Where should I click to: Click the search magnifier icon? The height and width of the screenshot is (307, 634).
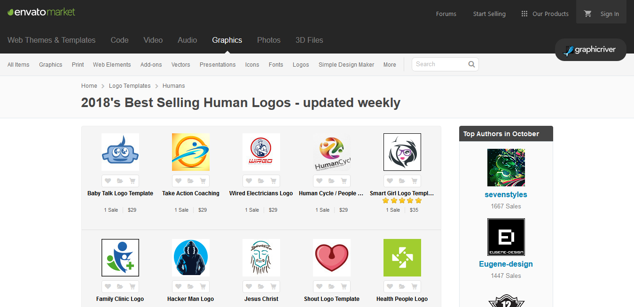(x=471, y=64)
